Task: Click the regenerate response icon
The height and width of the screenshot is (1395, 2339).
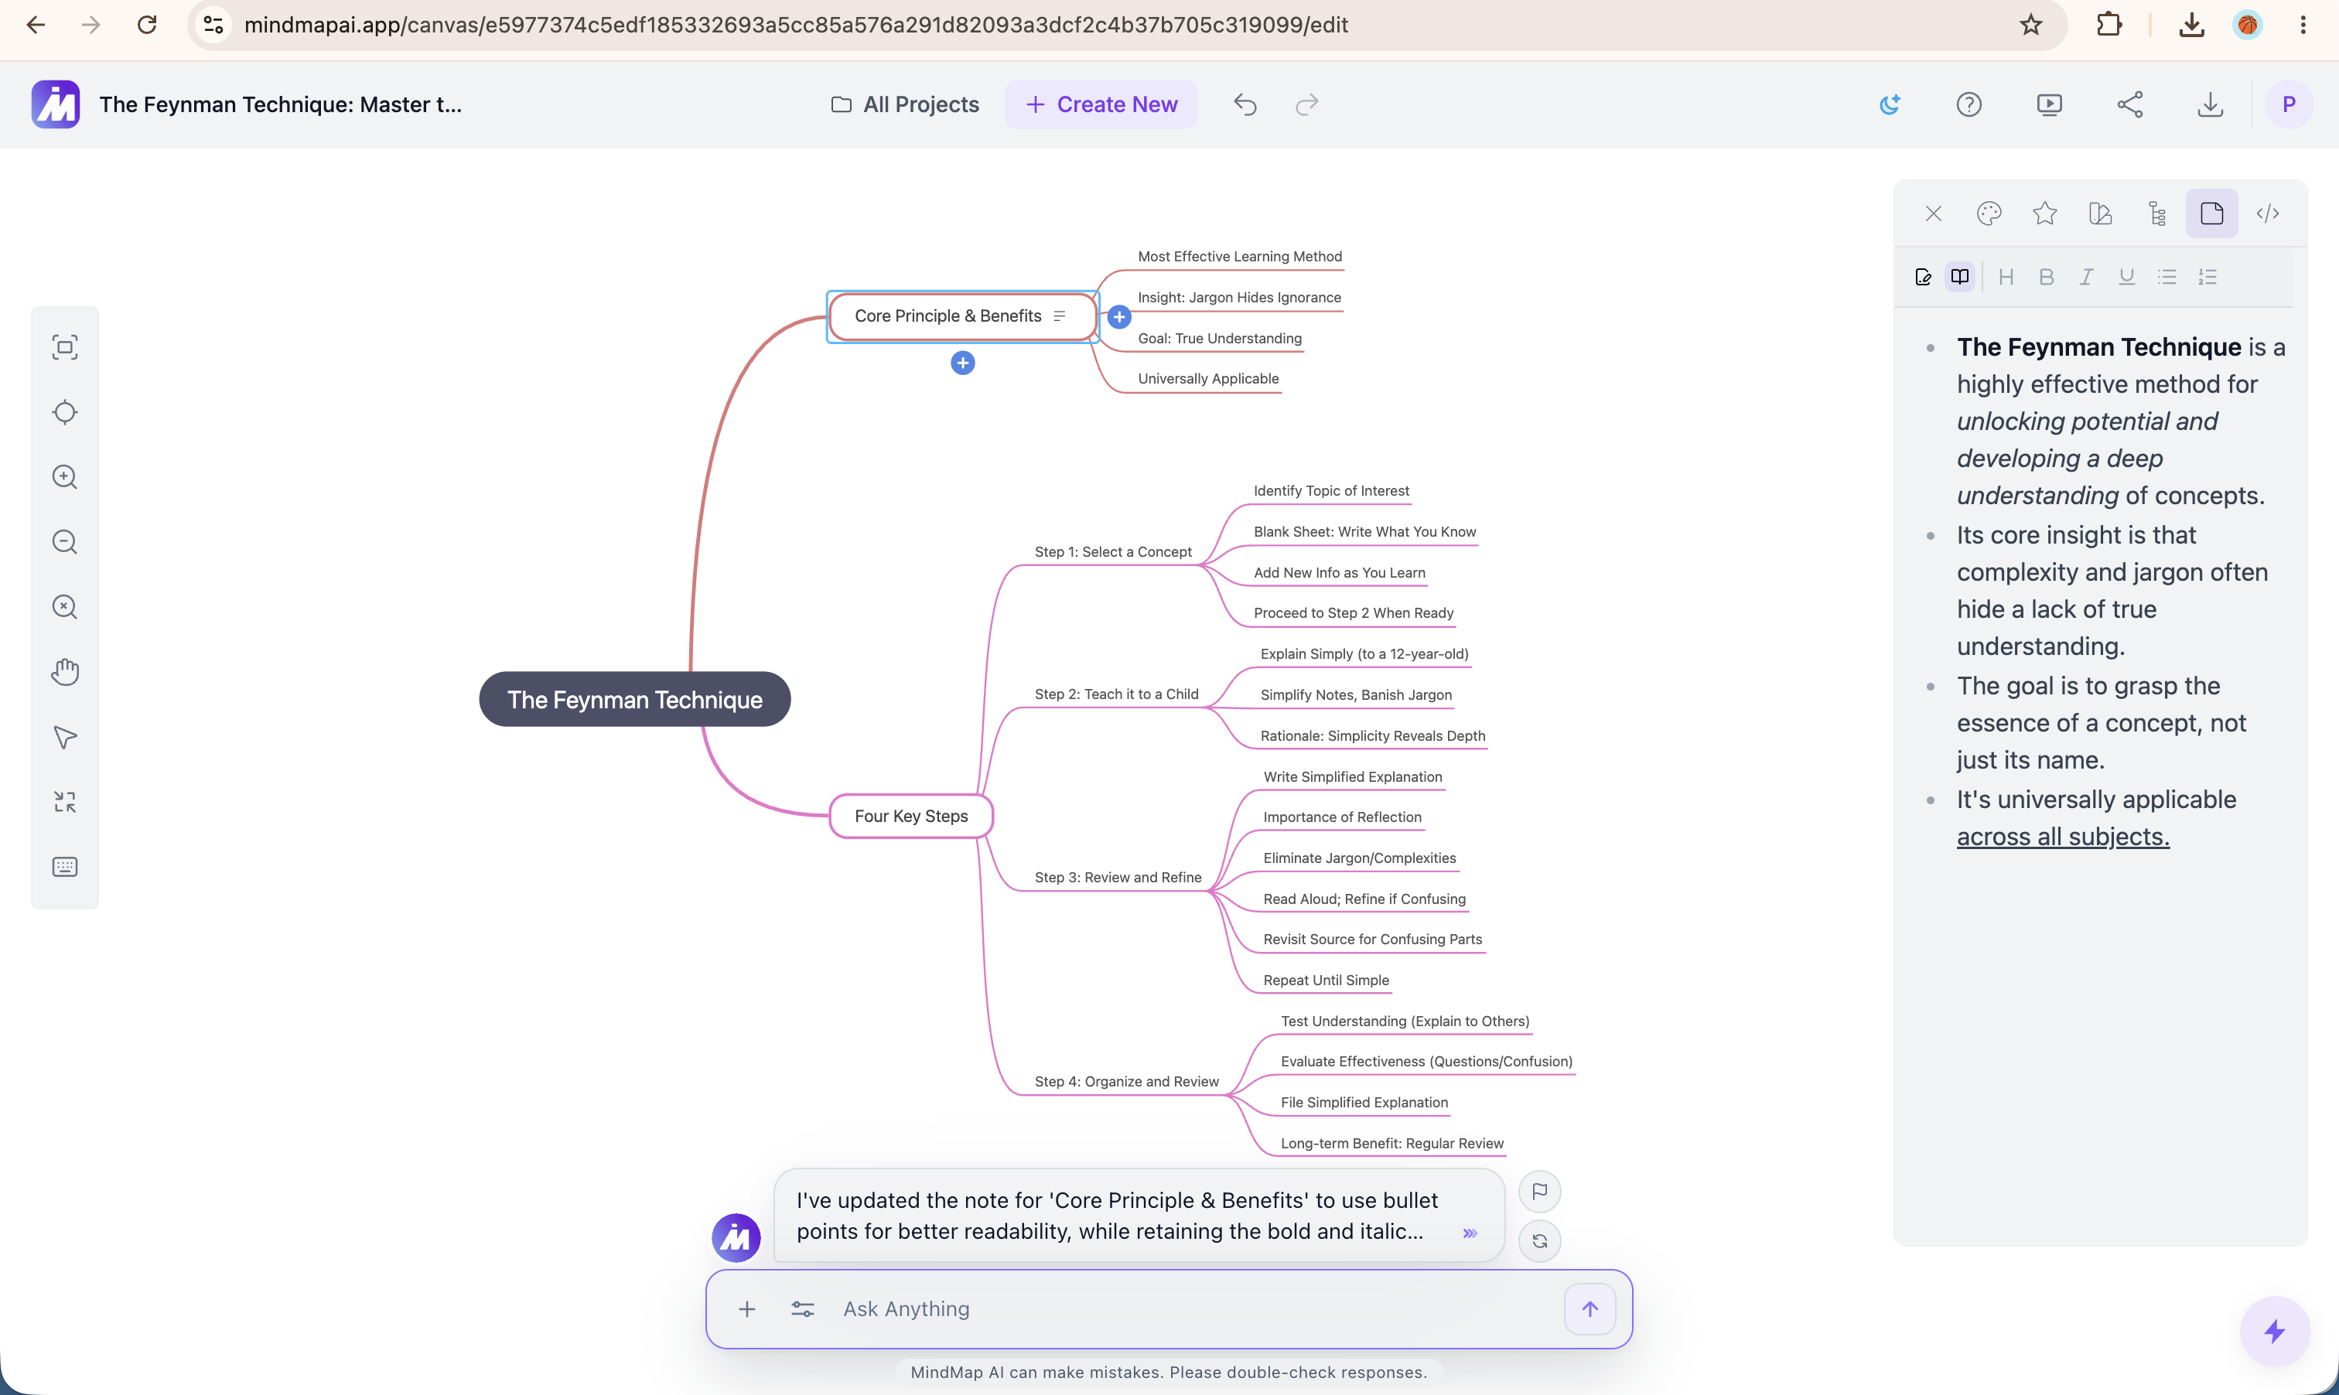Action: point(1540,1241)
